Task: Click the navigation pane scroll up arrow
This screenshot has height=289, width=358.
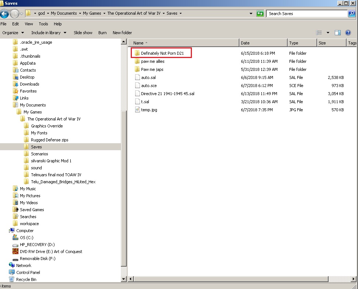Action: [x=123, y=41]
